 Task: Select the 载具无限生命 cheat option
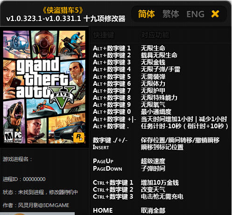(x=159, y=55)
